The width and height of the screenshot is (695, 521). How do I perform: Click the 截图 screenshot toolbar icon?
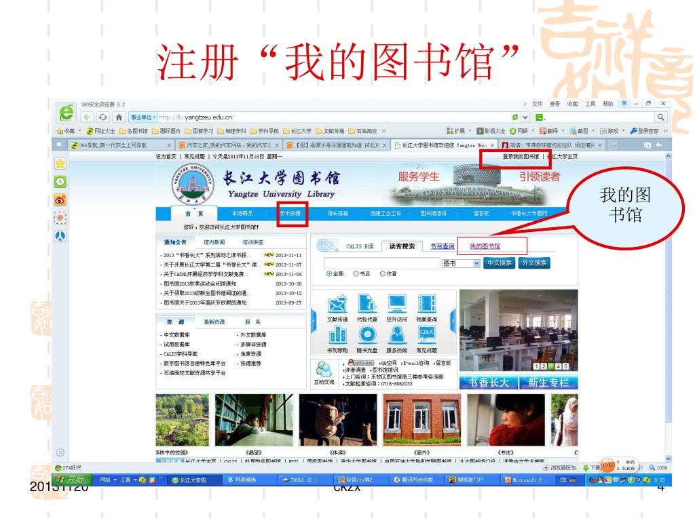[581, 131]
